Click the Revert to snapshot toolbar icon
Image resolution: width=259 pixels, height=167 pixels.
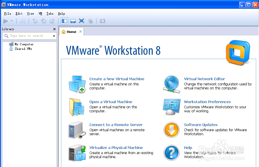[44, 21]
